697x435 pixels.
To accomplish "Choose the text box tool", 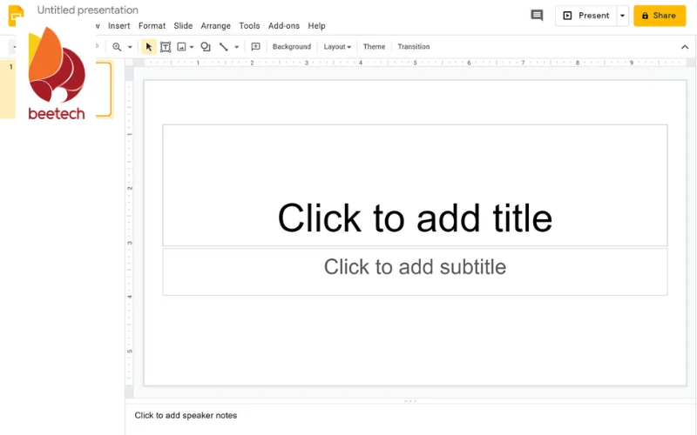I will [166, 47].
